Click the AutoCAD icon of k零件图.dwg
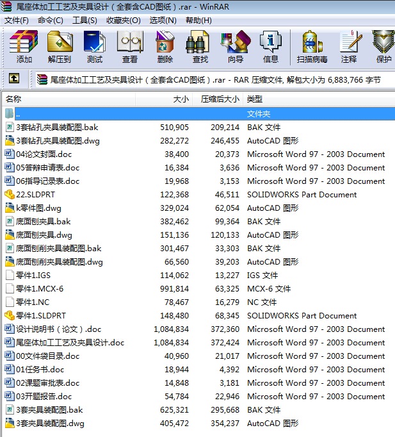 pos(10,208)
